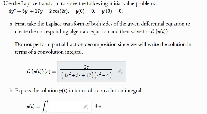Click the initial condition y′(0) = 0
The image size is (207, 114).
[x=112, y=11]
